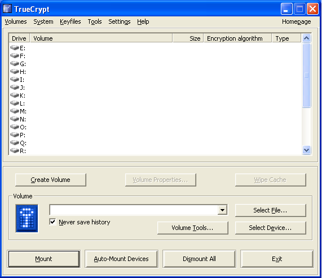Click the Type column header
322x278 pixels.
[x=286, y=38]
